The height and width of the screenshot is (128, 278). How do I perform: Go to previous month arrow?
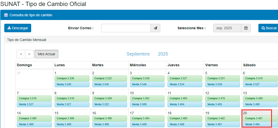coord(21,54)
